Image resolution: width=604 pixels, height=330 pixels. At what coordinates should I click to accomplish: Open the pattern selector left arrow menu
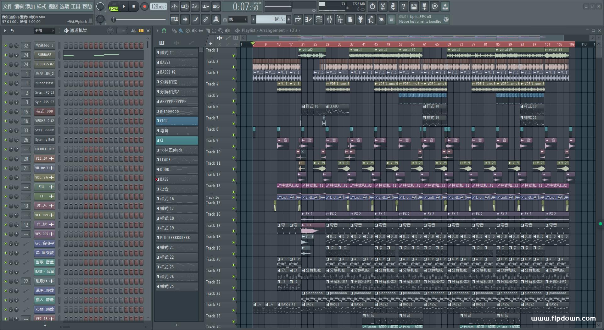[253, 19]
